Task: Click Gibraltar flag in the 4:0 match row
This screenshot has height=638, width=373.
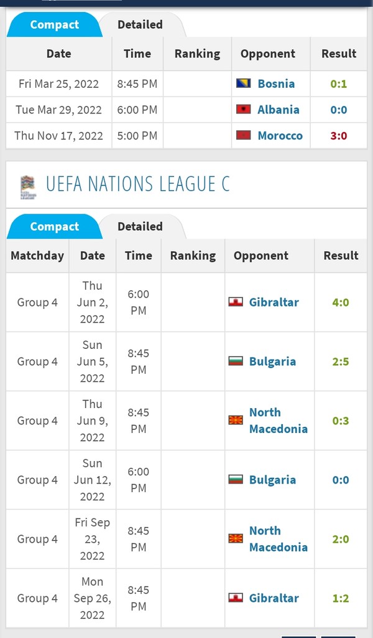Action: pyautogui.click(x=236, y=303)
